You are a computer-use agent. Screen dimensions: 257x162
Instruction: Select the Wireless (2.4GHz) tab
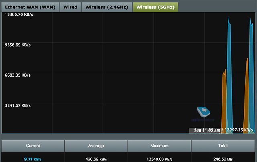click(106, 7)
